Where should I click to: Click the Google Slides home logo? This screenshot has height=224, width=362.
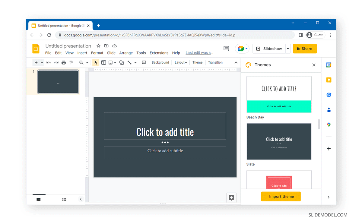click(x=36, y=49)
